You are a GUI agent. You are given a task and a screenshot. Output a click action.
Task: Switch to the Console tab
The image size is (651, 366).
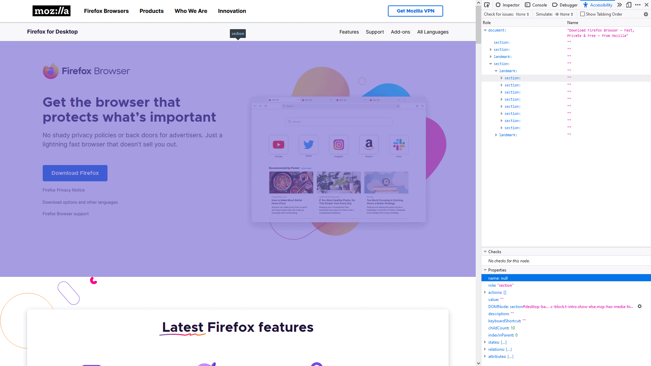click(539, 5)
